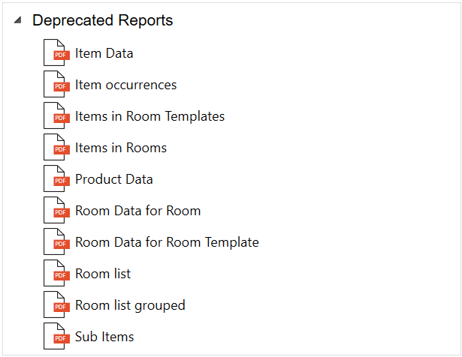This screenshot has height=357, width=462.
Task: Click PDF icon next to Room list grouped
Action: (56, 305)
